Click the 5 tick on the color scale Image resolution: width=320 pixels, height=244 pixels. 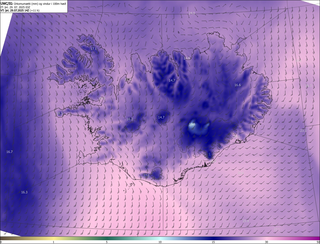click(107, 242)
